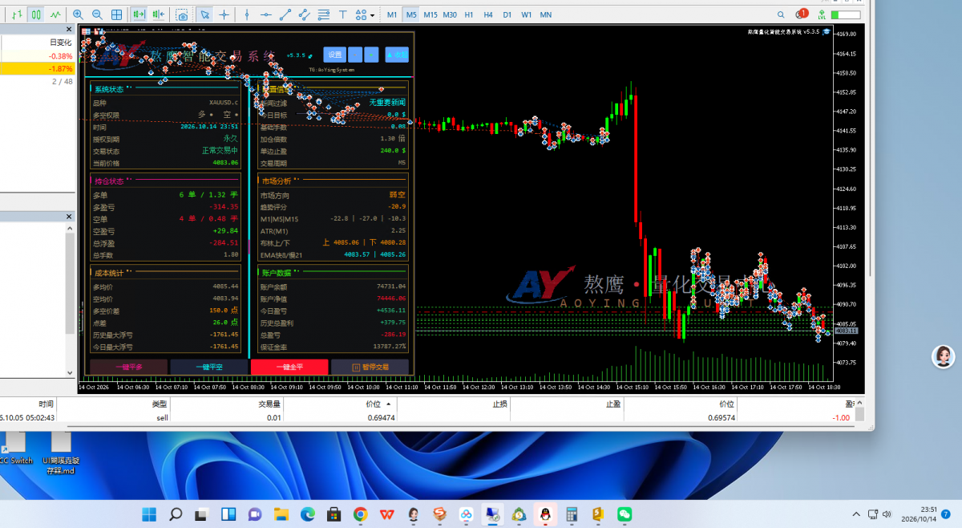Activate the cursor arrow mode
The height and width of the screenshot is (528, 962).
(x=204, y=14)
